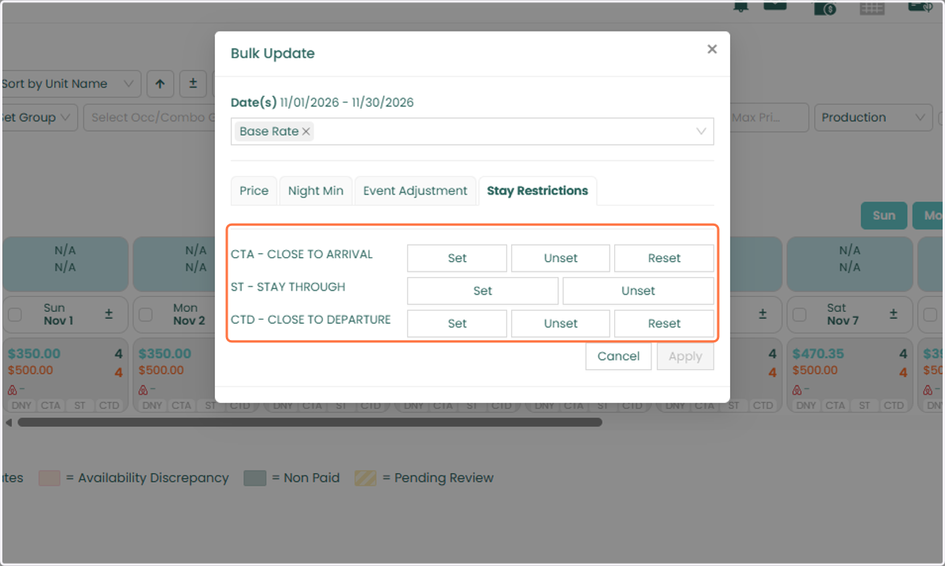This screenshot has height=566, width=945.
Task: Toggle ST tag on Sun Nov 1 card
Action: click(x=80, y=405)
